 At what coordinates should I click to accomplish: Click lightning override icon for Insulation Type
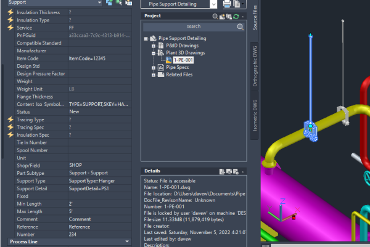pyautogui.click(x=10, y=20)
